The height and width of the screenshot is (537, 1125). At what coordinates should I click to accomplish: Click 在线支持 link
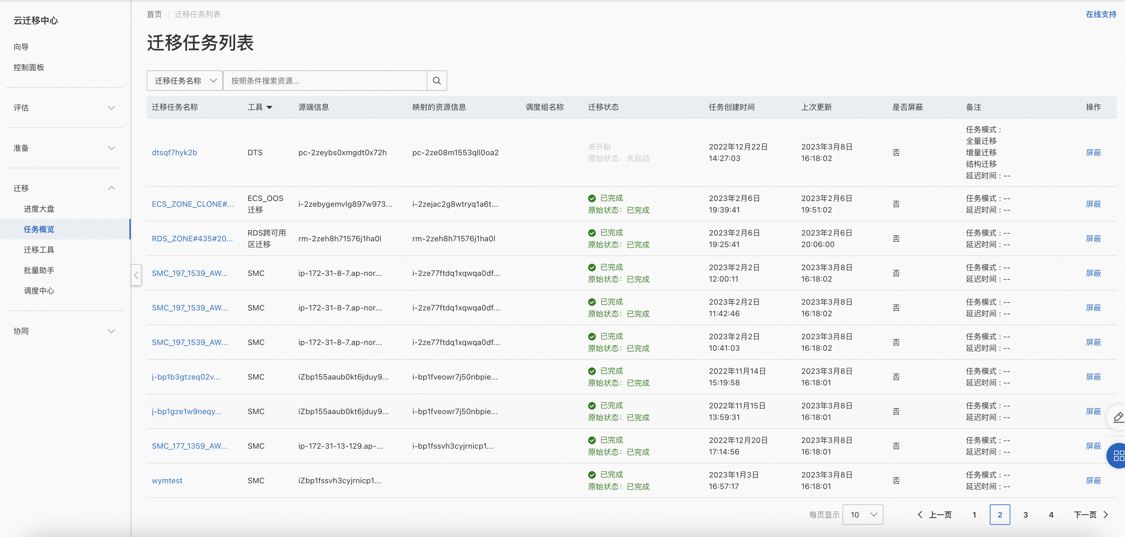[x=1101, y=14]
